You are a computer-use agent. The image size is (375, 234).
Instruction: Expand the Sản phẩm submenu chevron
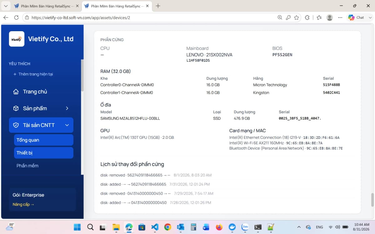coord(67,108)
